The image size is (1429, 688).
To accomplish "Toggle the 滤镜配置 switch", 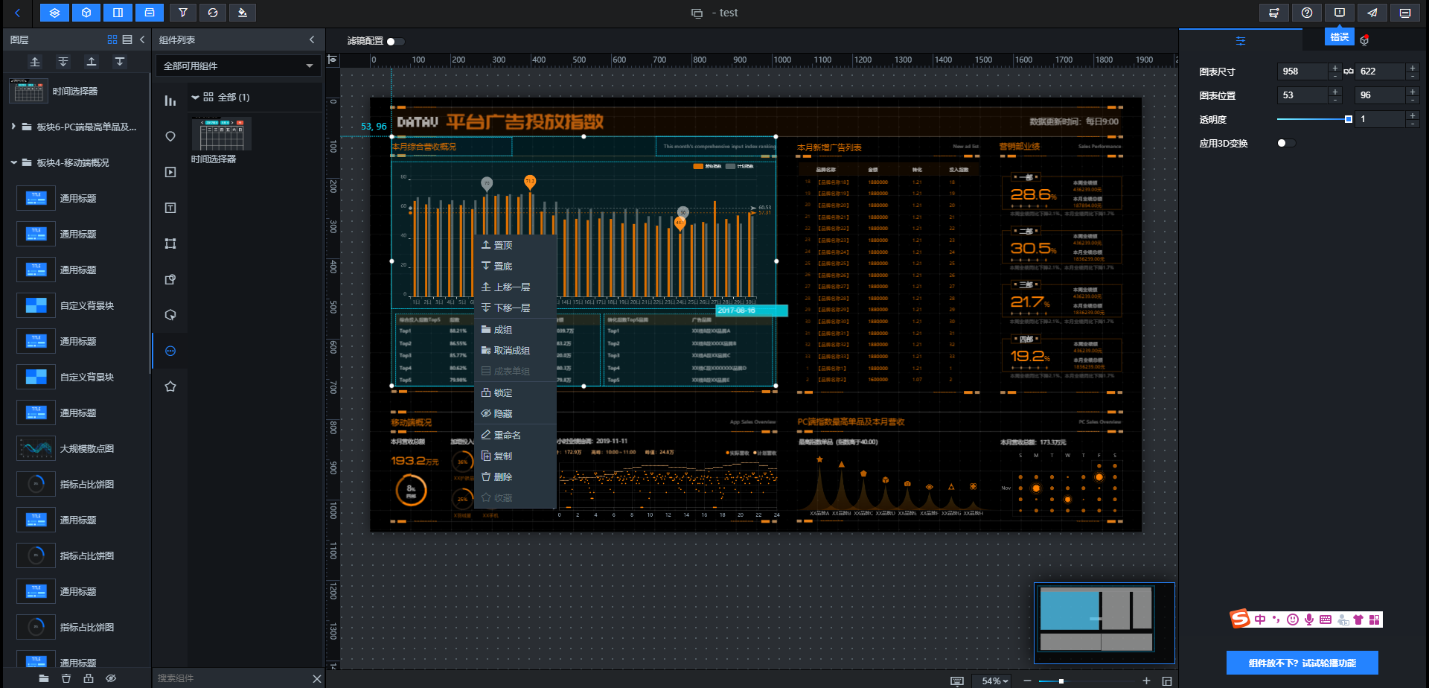I will [x=395, y=42].
